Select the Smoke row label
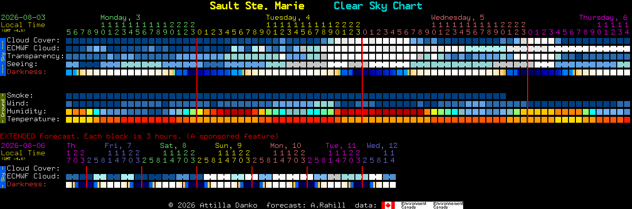This screenshot has width=632, height=209. (x=20, y=96)
